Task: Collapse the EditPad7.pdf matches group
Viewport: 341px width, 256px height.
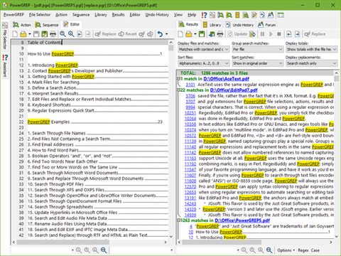Action: 179,90
